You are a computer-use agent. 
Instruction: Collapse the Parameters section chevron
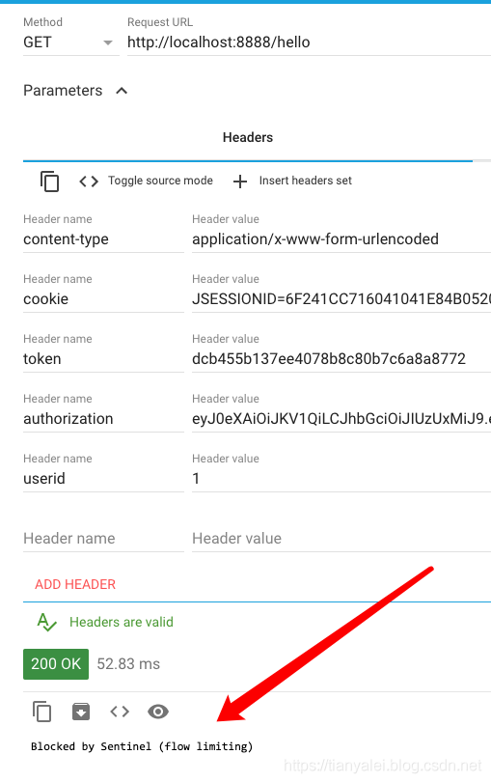[x=122, y=91]
